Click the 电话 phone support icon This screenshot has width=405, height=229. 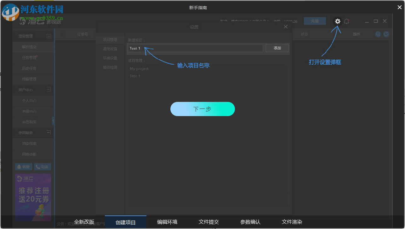[42, 167]
